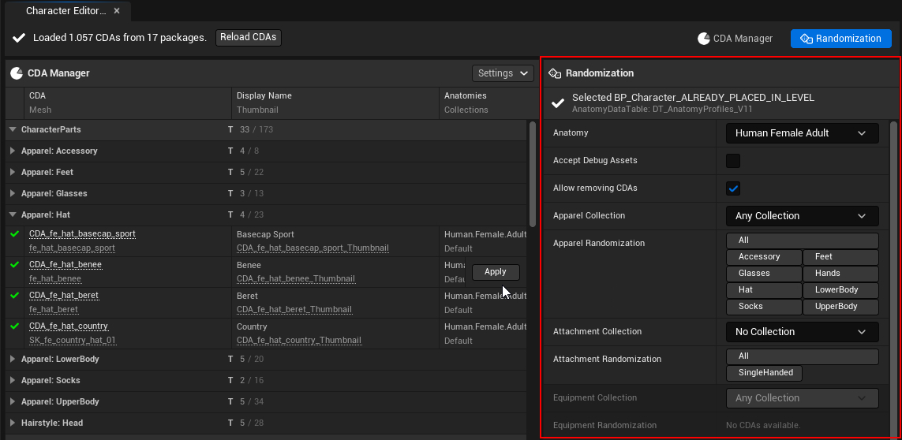Click the T icon in Apparel: Glasses row
This screenshot has width=902, height=440.
coord(230,193)
